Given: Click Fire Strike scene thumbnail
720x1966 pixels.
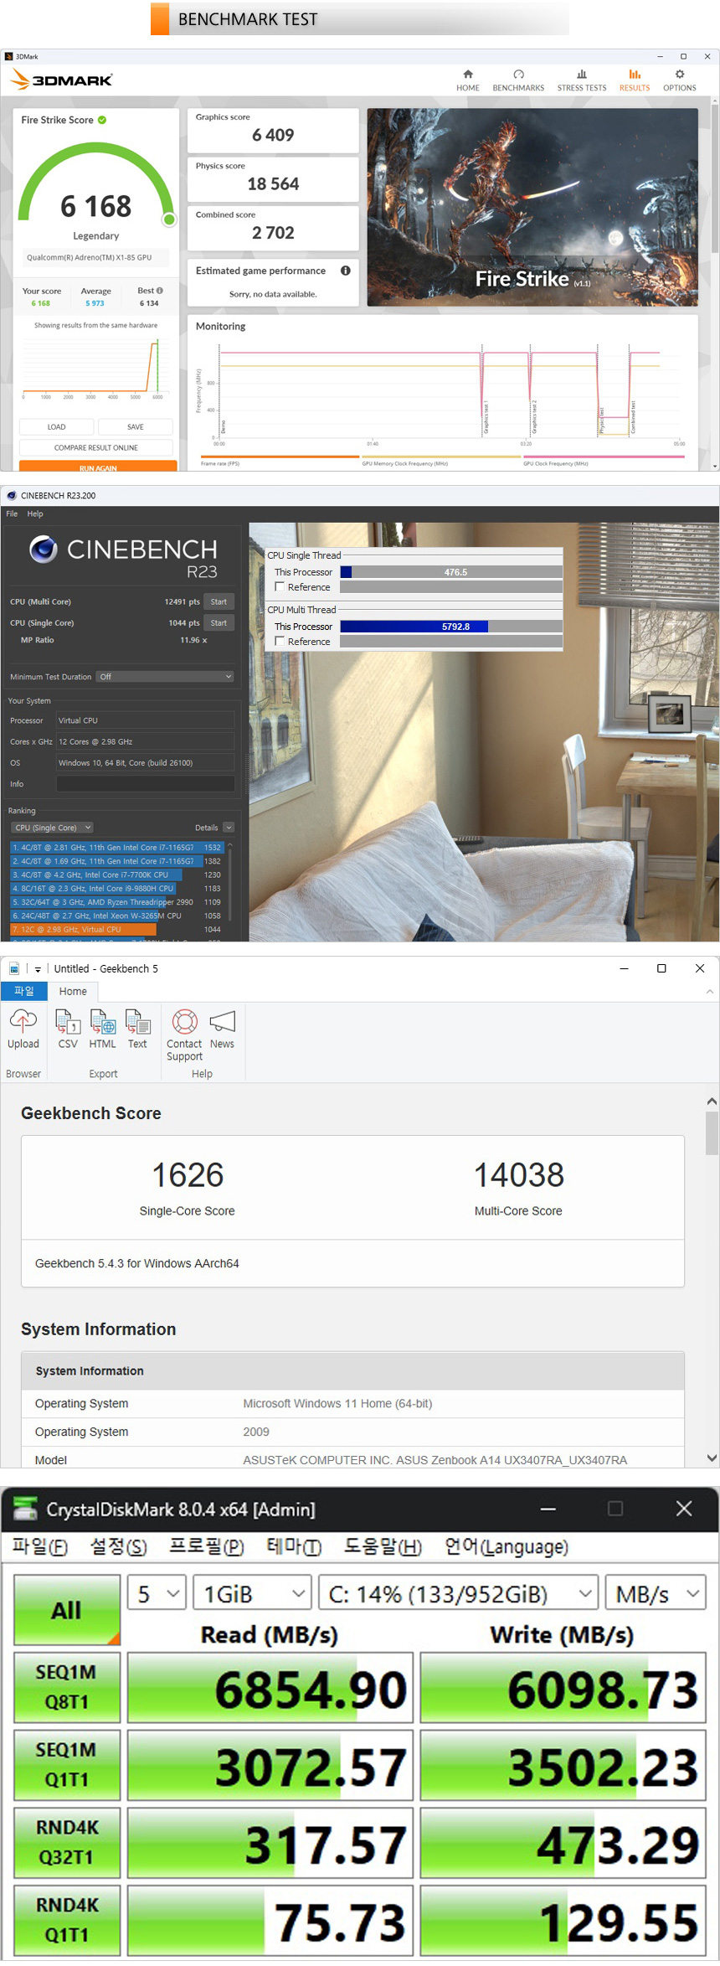Looking at the screenshot, I should pyautogui.click(x=532, y=207).
